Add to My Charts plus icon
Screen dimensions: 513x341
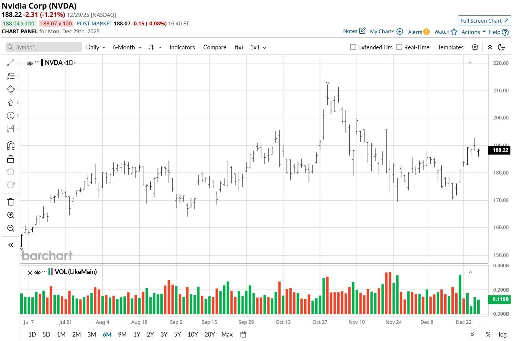tap(400, 31)
